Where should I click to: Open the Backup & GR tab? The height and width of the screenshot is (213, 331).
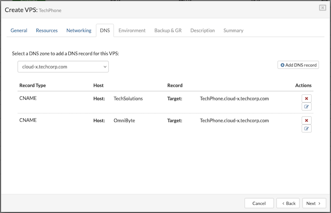168,31
